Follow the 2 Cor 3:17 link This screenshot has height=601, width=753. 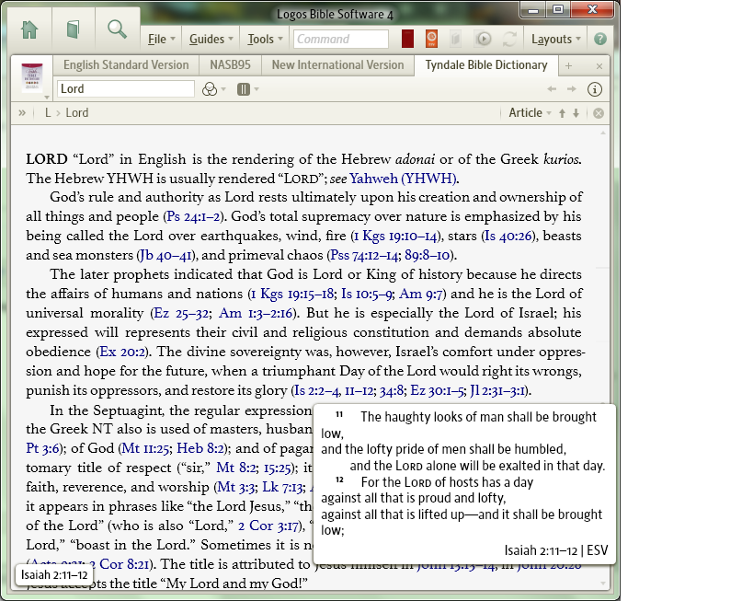[x=268, y=526]
